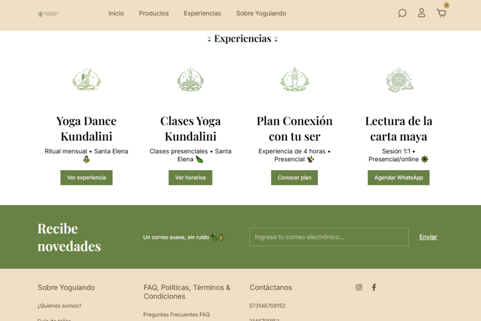
Task: Open the user account icon
Action: (422, 13)
